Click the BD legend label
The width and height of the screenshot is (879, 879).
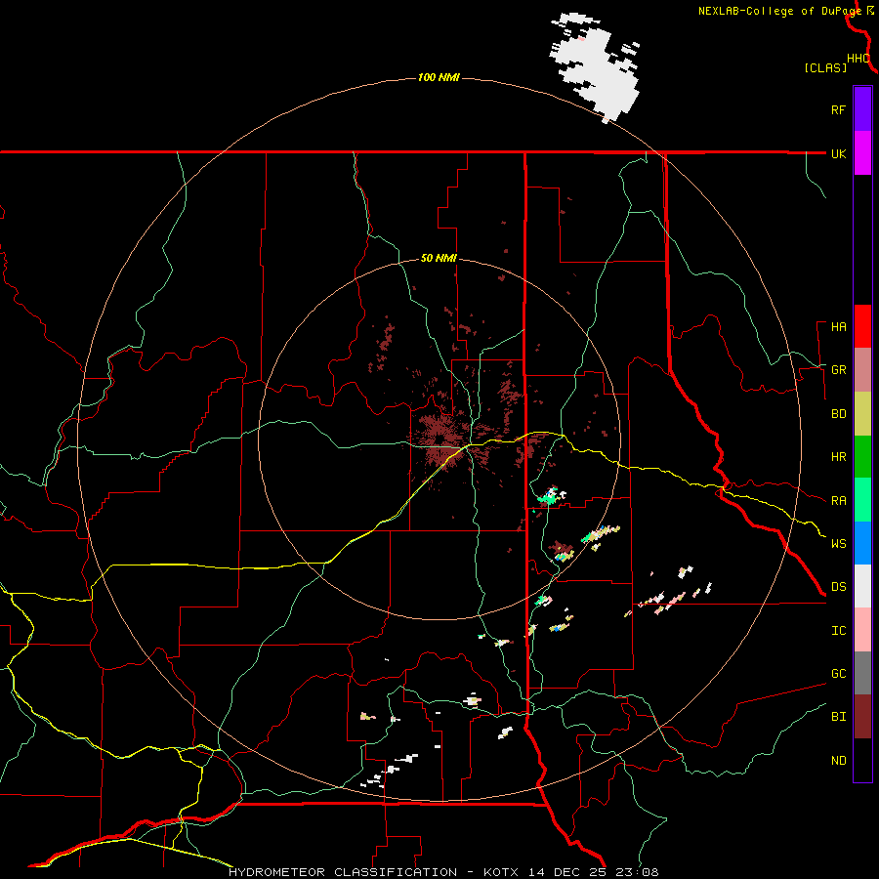(x=838, y=414)
